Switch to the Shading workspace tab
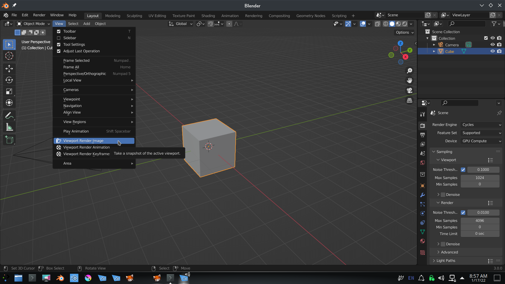This screenshot has width=505, height=284. [208, 16]
